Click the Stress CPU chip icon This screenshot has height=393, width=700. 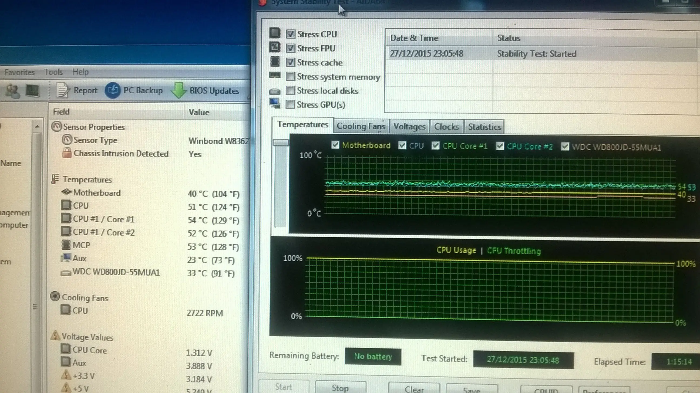(x=275, y=33)
